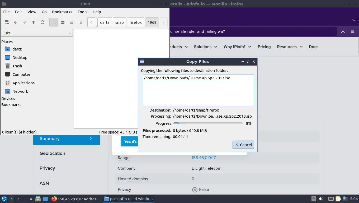Open the Lists side pane dropdown
This screenshot has width=359, height=203.
37,33
